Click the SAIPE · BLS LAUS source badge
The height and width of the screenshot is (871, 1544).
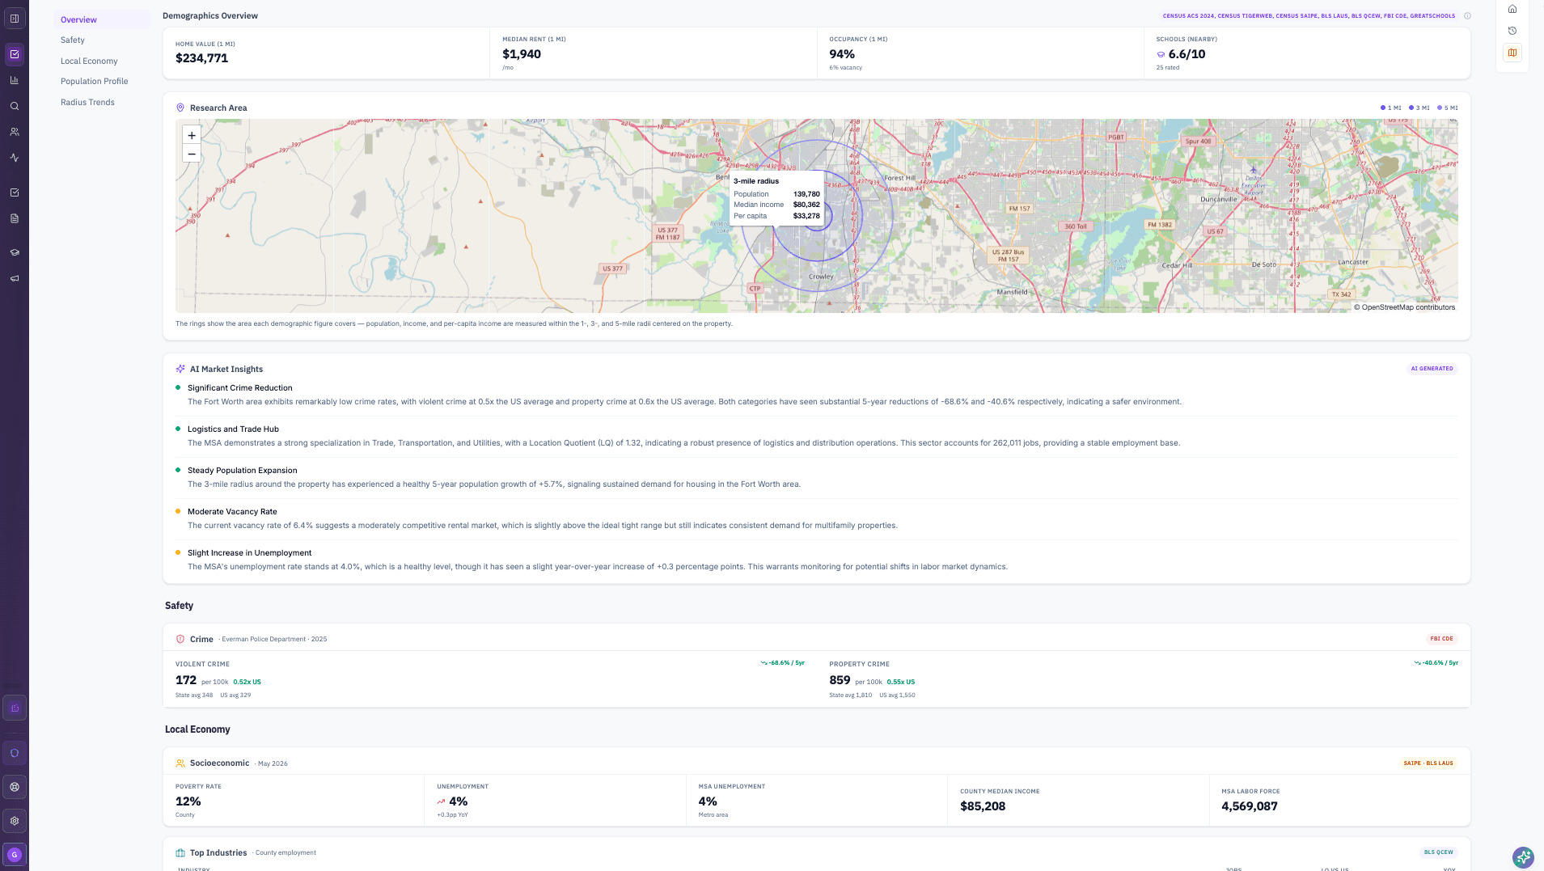[x=1428, y=763]
